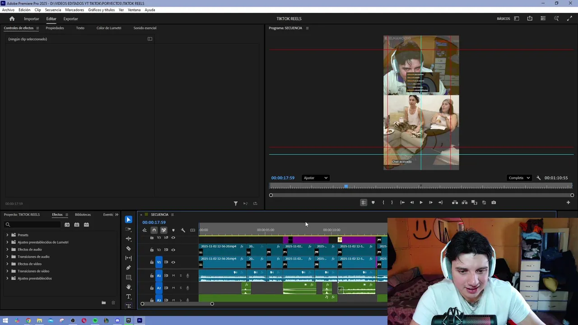Add a marker in the timeline
This screenshot has width=578, height=325.
[173, 230]
